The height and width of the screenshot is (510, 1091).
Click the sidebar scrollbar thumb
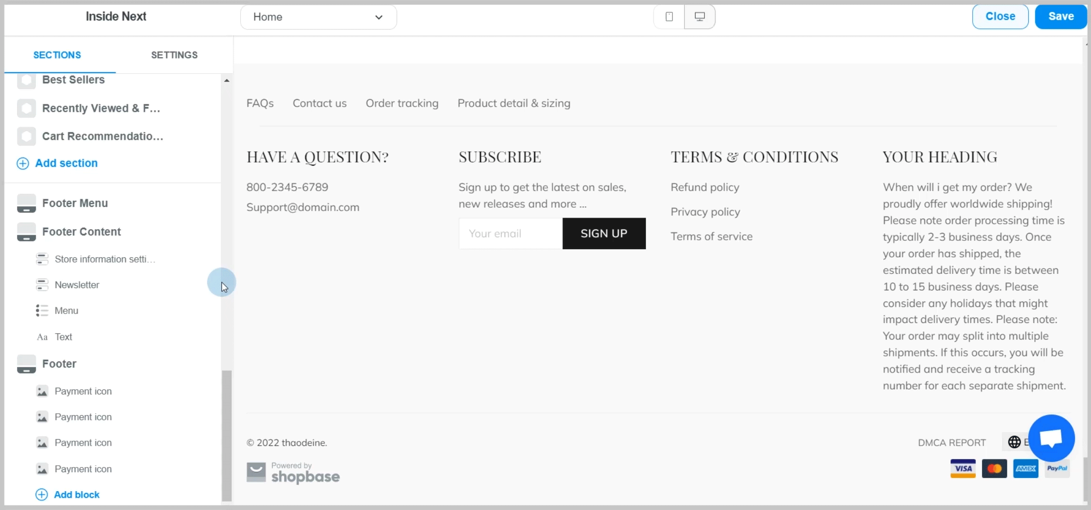click(x=227, y=435)
